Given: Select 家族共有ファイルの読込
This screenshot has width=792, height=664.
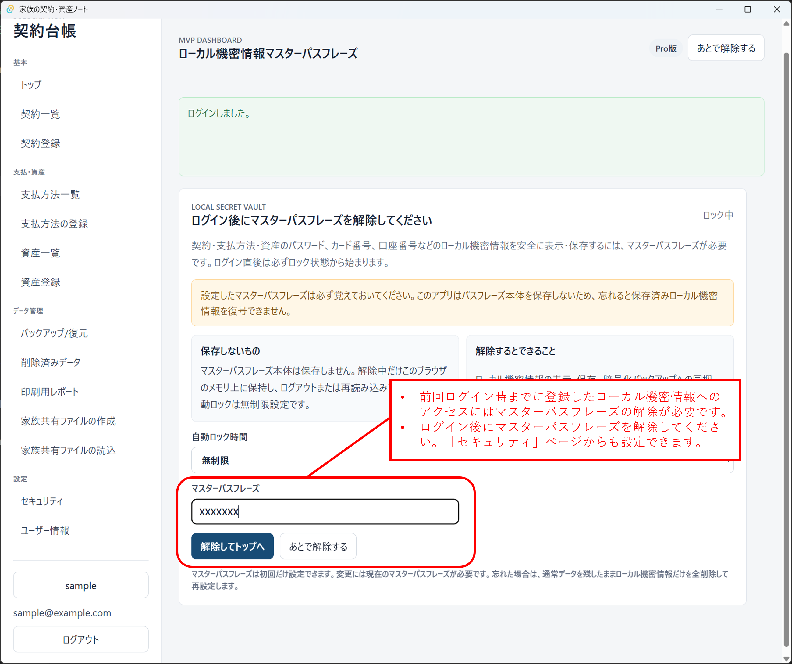Looking at the screenshot, I should [68, 450].
